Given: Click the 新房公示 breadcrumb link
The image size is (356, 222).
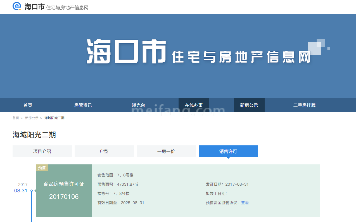Looking at the screenshot, I should (x=32, y=118).
